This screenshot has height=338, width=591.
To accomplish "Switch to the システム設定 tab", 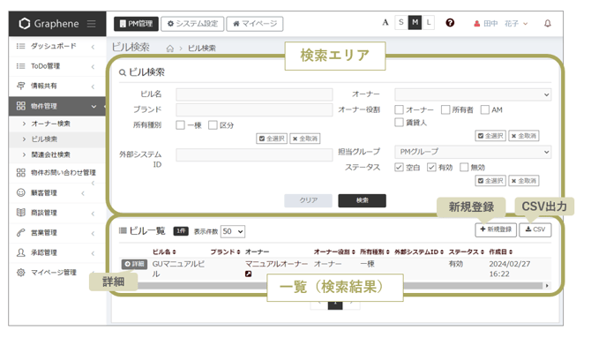I will pos(192,24).
